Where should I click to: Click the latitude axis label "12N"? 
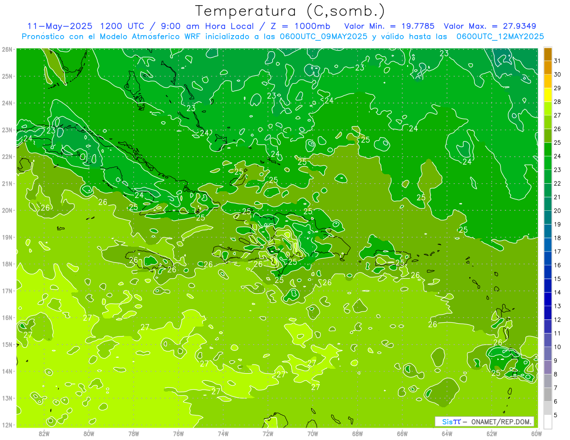[7, 425]
